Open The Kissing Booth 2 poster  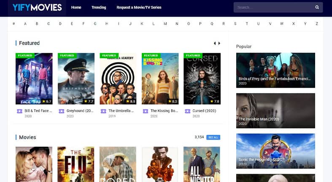click(160, 79)
